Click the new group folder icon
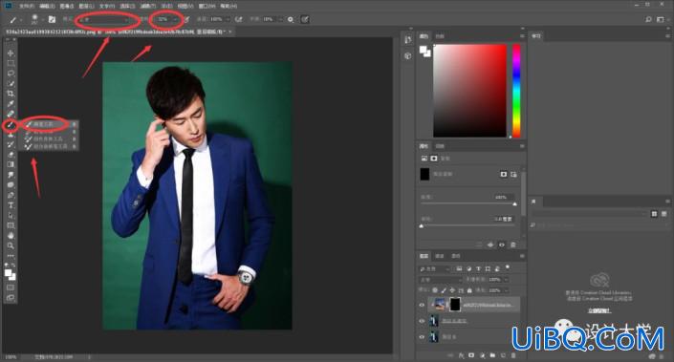The height and width of the screenshot is (362, 674). point(492,355)
